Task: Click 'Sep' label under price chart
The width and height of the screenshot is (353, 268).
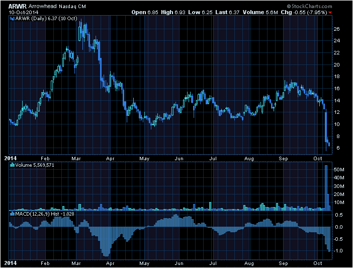Action: [x=283, y=159]
